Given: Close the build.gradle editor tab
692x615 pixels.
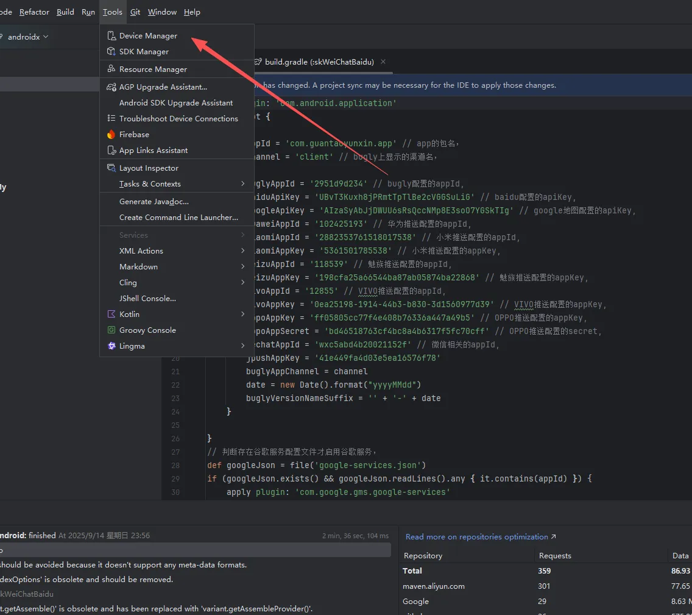Looking at the screenshot, I should pos(383,62).
